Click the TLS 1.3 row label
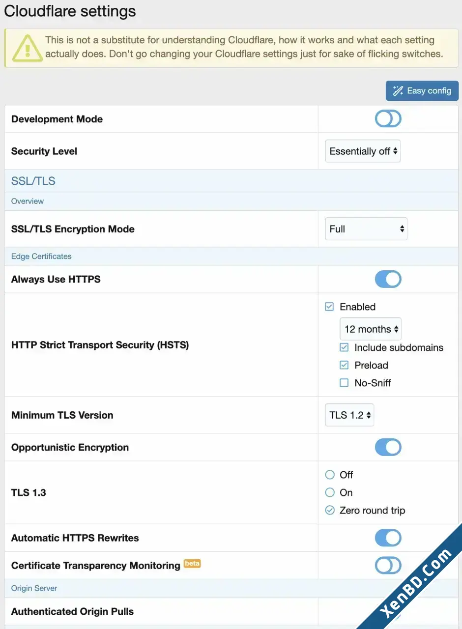Viewport: 462px width, 629px height. (x=29, y=492)
